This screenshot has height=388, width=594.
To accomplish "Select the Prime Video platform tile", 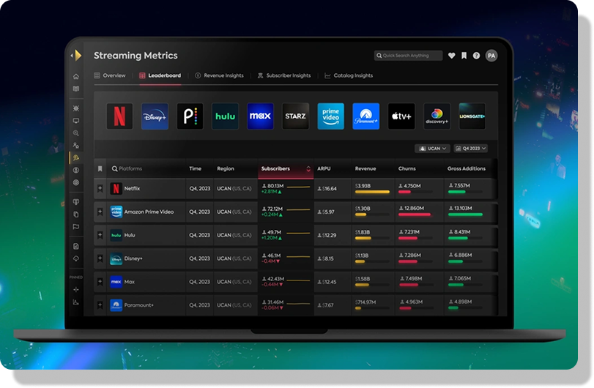I will pyautogui.click(x=331, y=116).
